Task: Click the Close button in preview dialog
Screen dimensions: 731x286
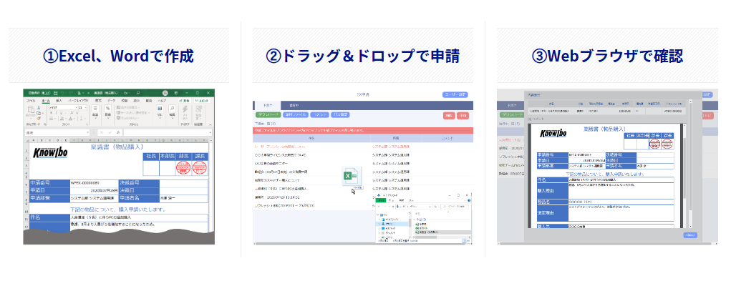Action: click(x=689, y=235)
